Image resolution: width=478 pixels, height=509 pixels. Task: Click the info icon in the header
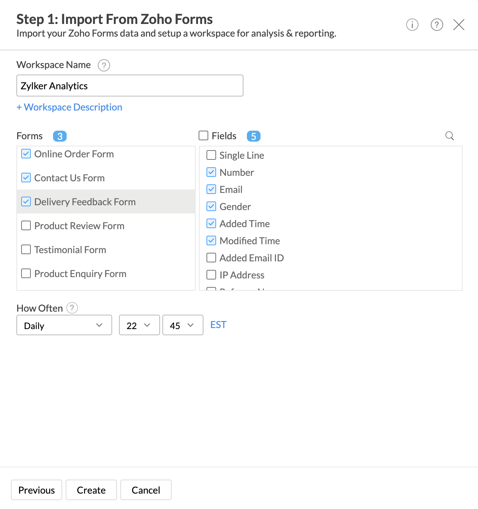412,25
